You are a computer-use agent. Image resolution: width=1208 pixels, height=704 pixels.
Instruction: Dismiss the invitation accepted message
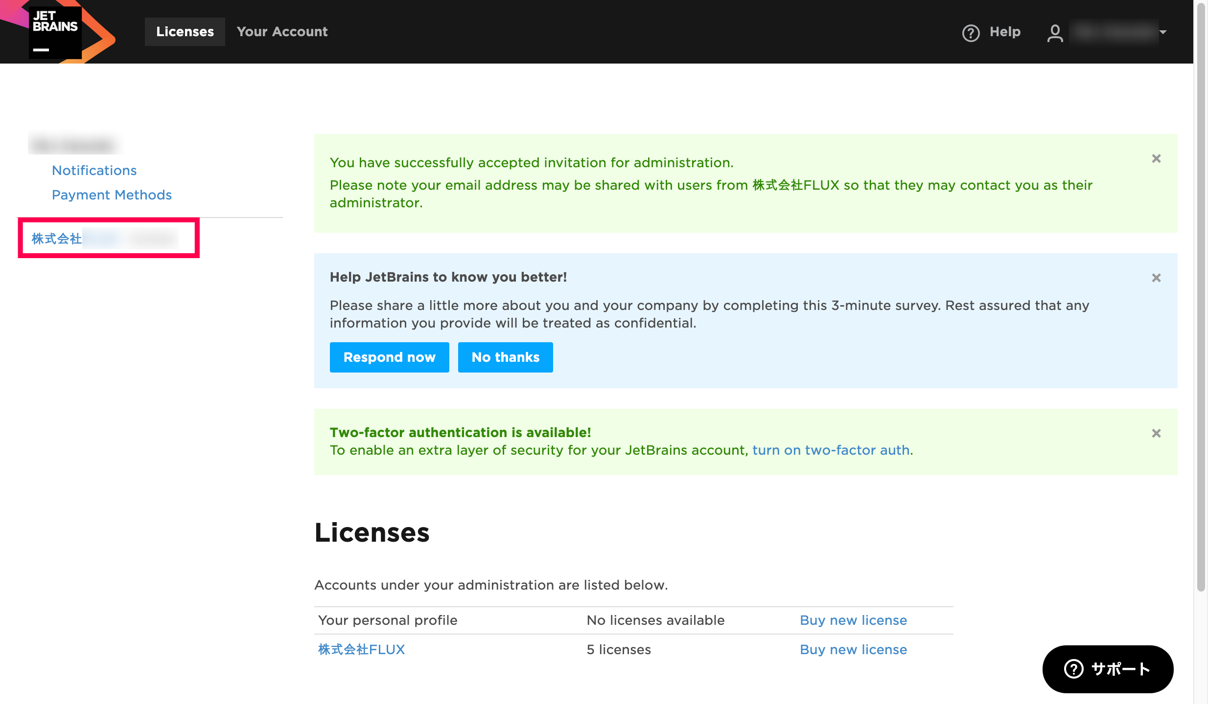1156,158
